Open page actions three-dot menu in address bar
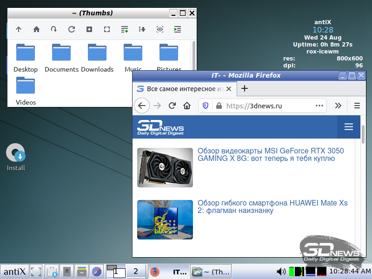 coord(319,106)
